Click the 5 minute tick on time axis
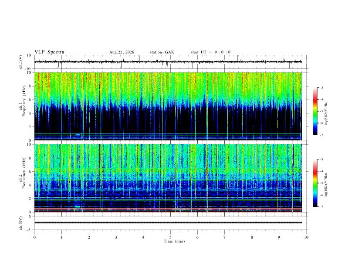The height and width of the screenshot is (266, 345). click(x=170, y=237)
